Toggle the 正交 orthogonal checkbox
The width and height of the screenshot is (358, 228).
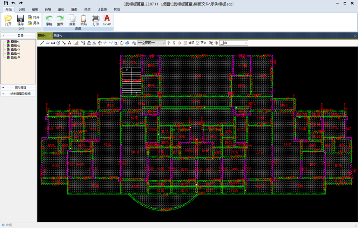point(198,43)
